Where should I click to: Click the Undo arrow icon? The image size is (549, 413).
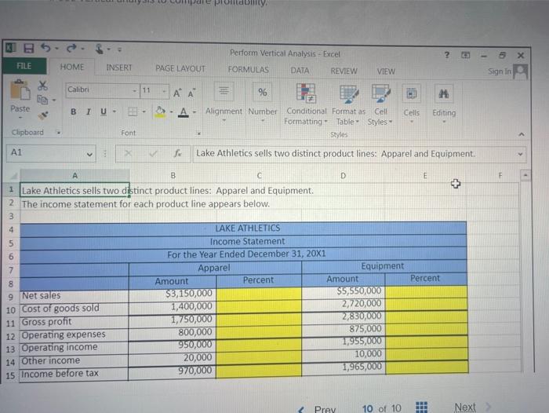pos(45,48)
